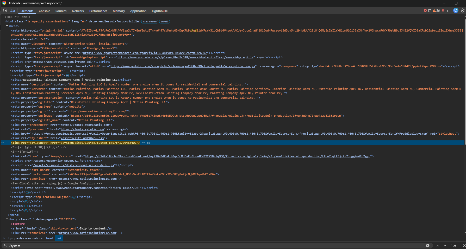This screenshot has height=249, width=466.
Task: Expand the third style element
Action: (10, 210)
